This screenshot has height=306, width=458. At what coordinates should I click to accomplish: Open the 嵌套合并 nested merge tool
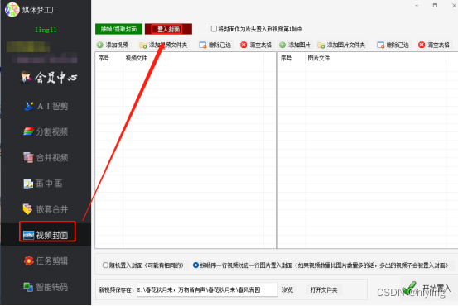click(46, 209)
